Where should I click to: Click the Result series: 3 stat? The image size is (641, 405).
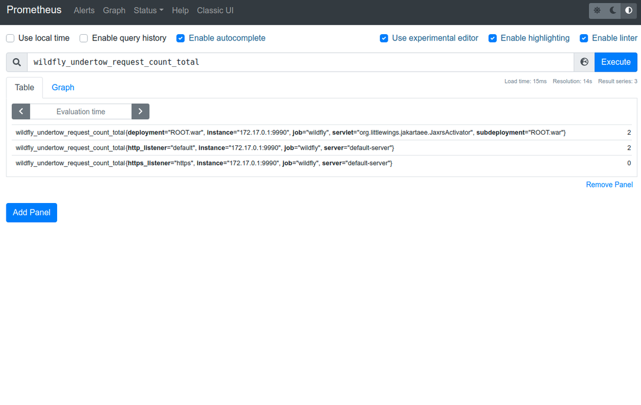click(x=617, y=81)
